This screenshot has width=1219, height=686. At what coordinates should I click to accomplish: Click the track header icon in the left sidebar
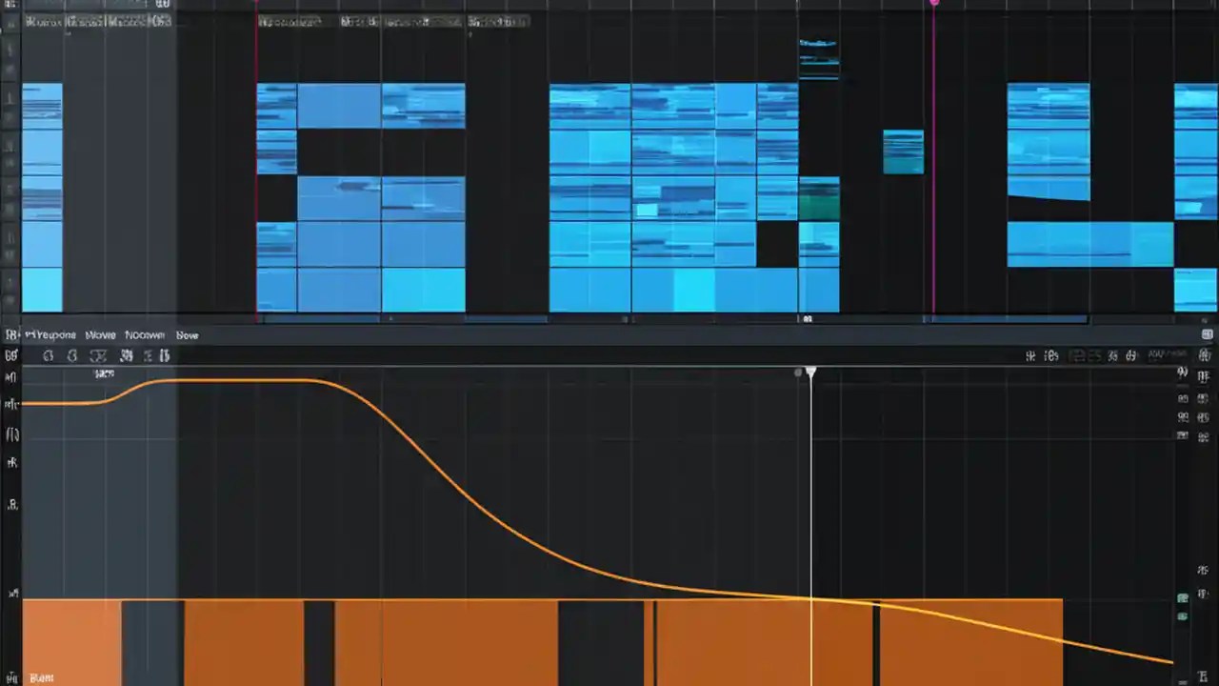pyautogui.click(x=11, y=376)
